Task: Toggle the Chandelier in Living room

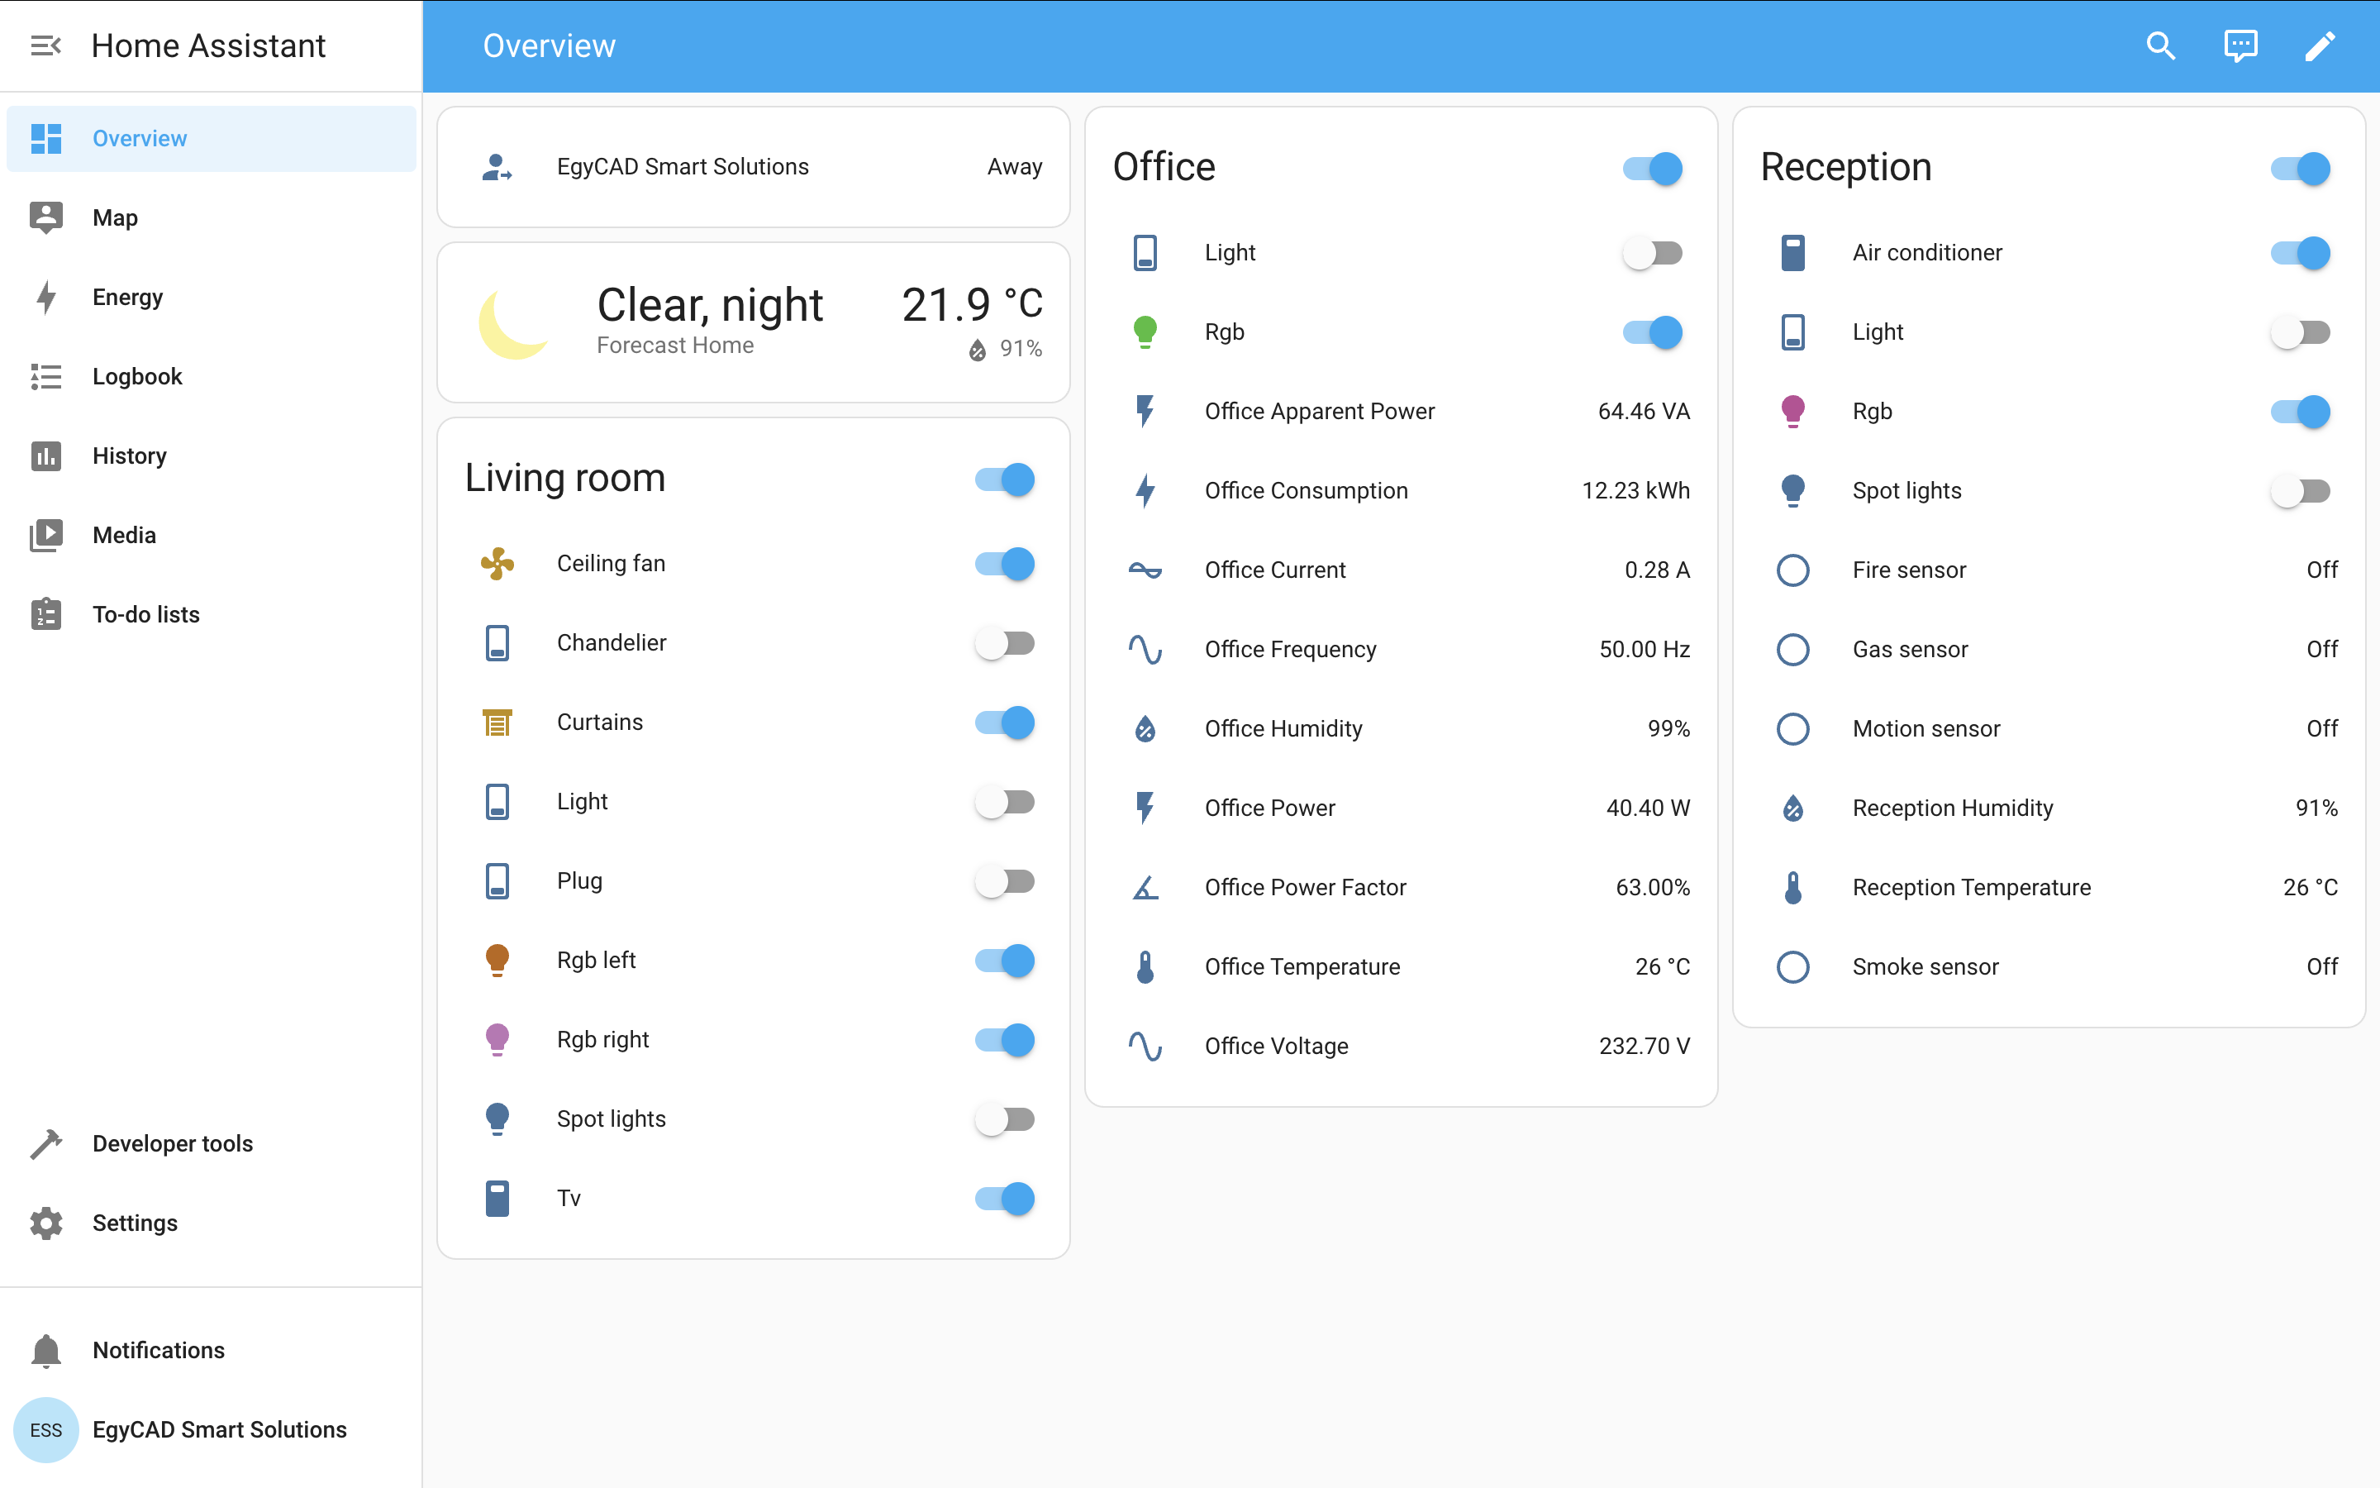Action: point(1003,642)
